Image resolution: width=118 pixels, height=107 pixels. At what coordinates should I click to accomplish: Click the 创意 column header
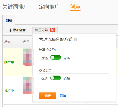point(26,42)
